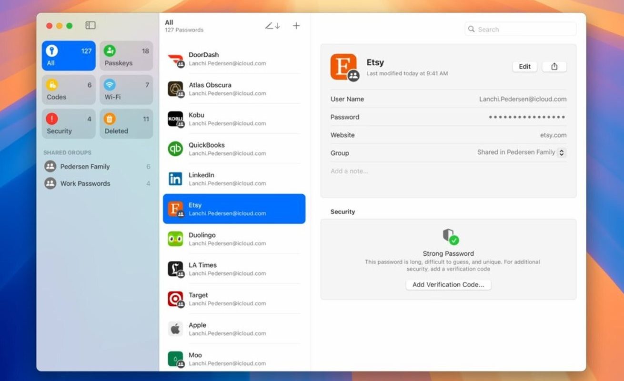Click the QuickBooks app icon

pyautogui.click(x=175, y=149)
